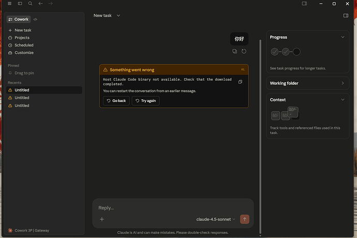Viewport: 357px width, 238px height.
Task: Navigate forward with the right arrow
Action: coord(50,4)
